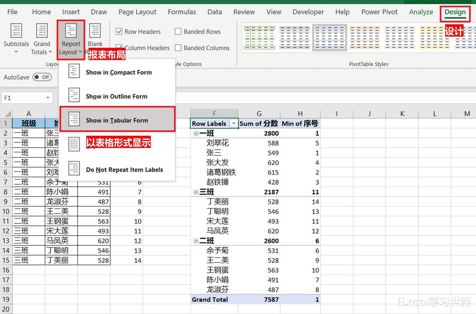The width and height of the screenshot is (476, 314).
Task: Select Show in Tabular Form layout
Action: [x=117, y=120]
